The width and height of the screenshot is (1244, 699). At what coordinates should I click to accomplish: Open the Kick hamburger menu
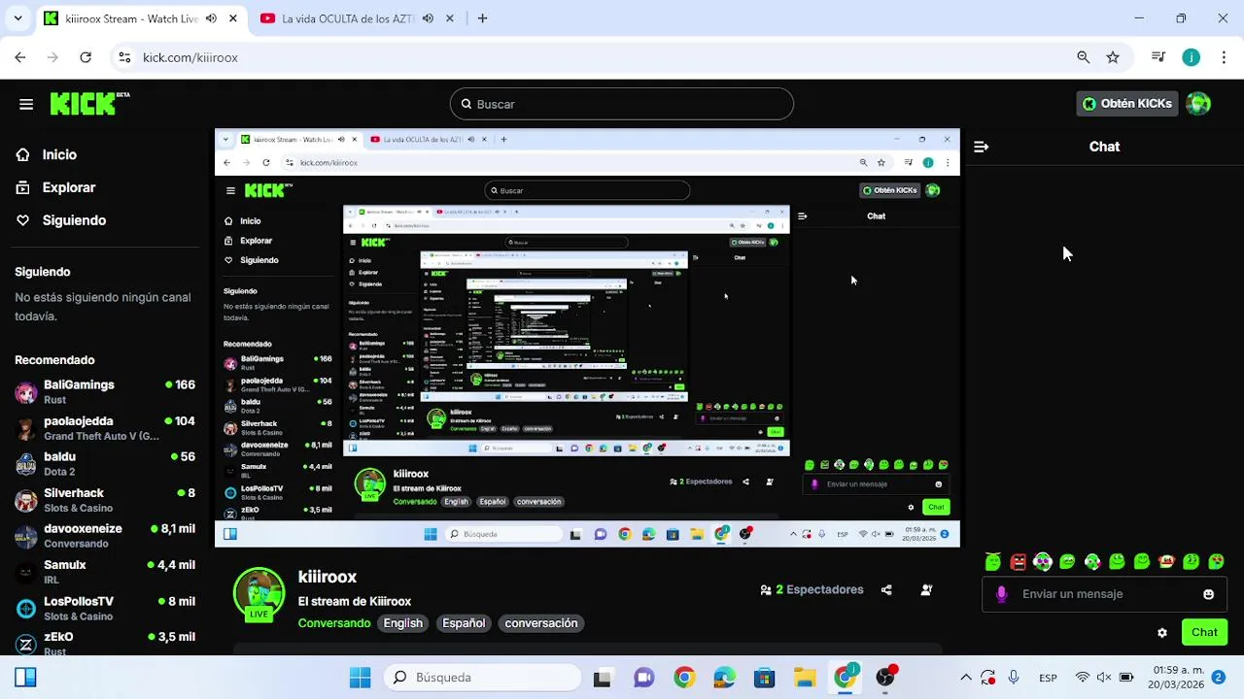26,104
